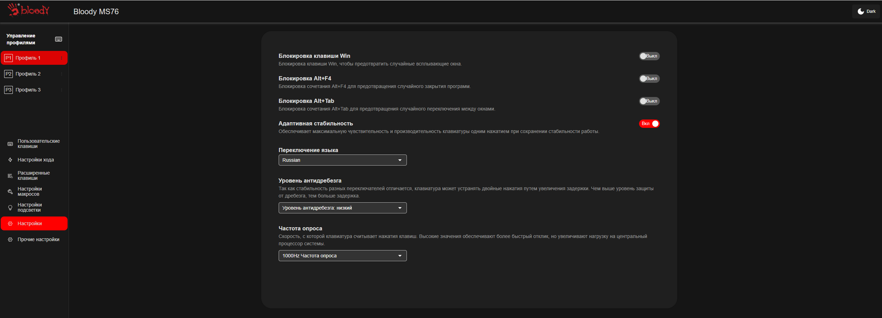
Task: Turn on the Блокировка Alt+F4 switch
Action: coord(649,79)
